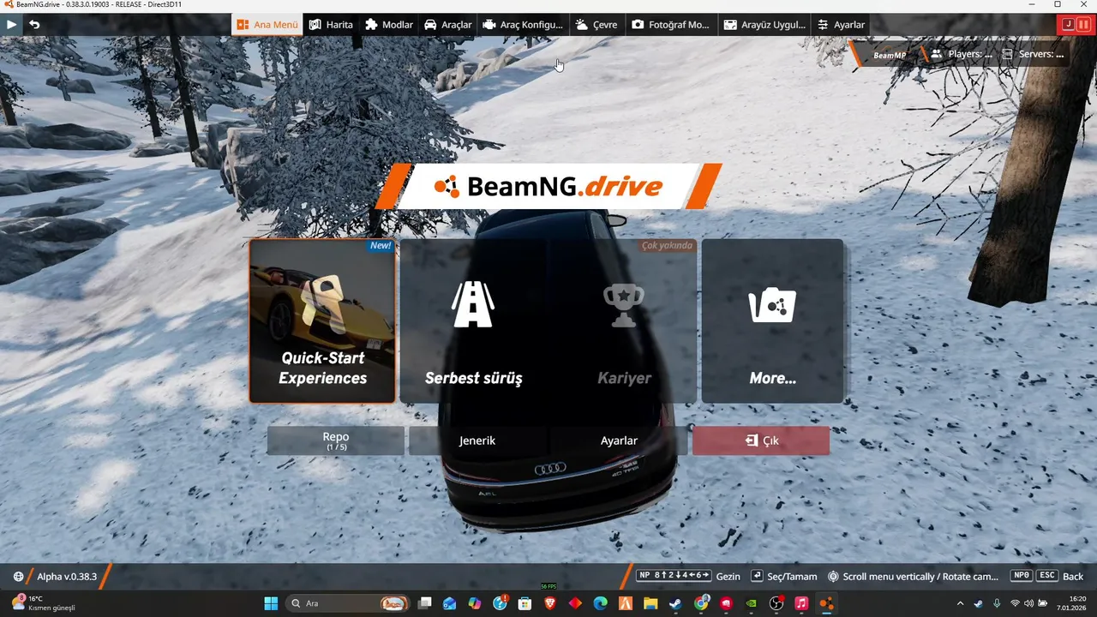1097x617 pixels.
Task: Open the BeamMP Servers list
Action: click(1034, 54)
